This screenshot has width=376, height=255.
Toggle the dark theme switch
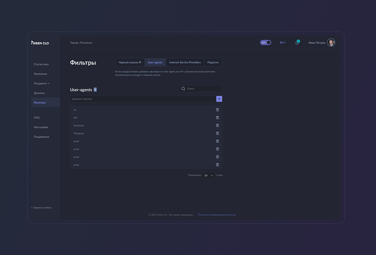(265, 42)
